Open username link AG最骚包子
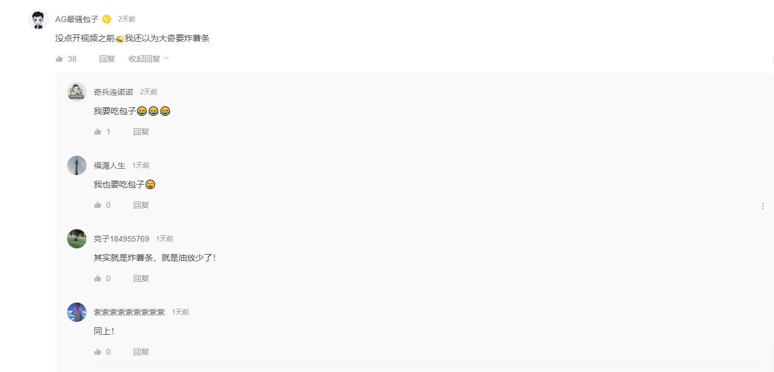 77,19
